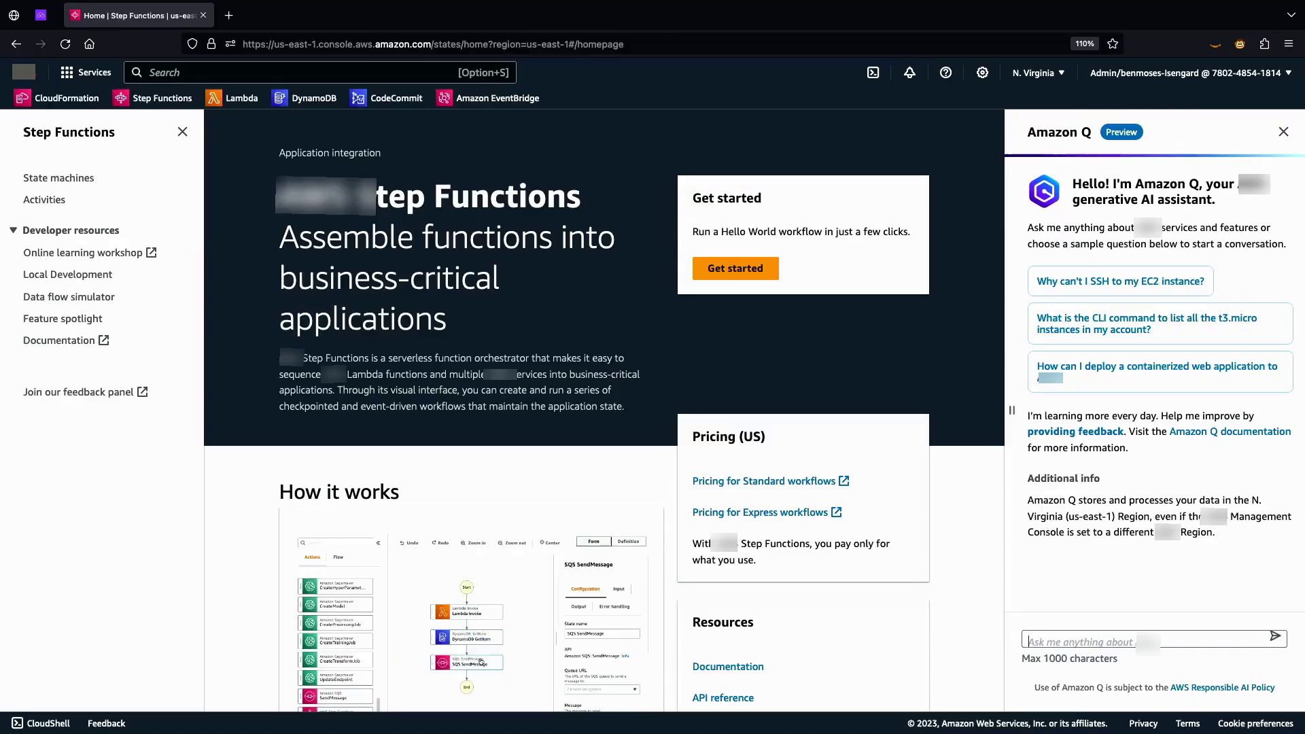
Task: Bookmark this page with the star icon
Action: 1113,44
